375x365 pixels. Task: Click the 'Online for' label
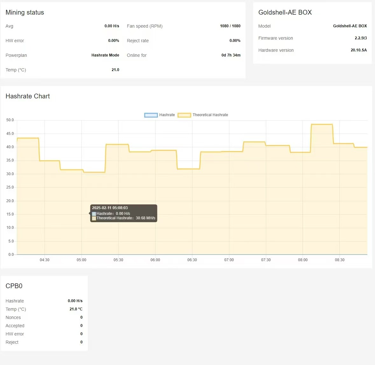(x=136, y=55)
